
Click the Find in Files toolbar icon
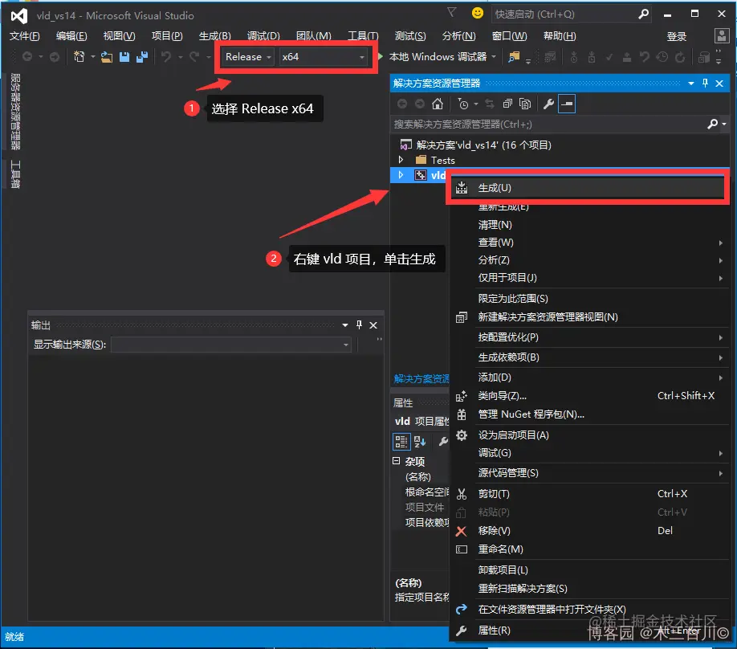pos(514,57)
